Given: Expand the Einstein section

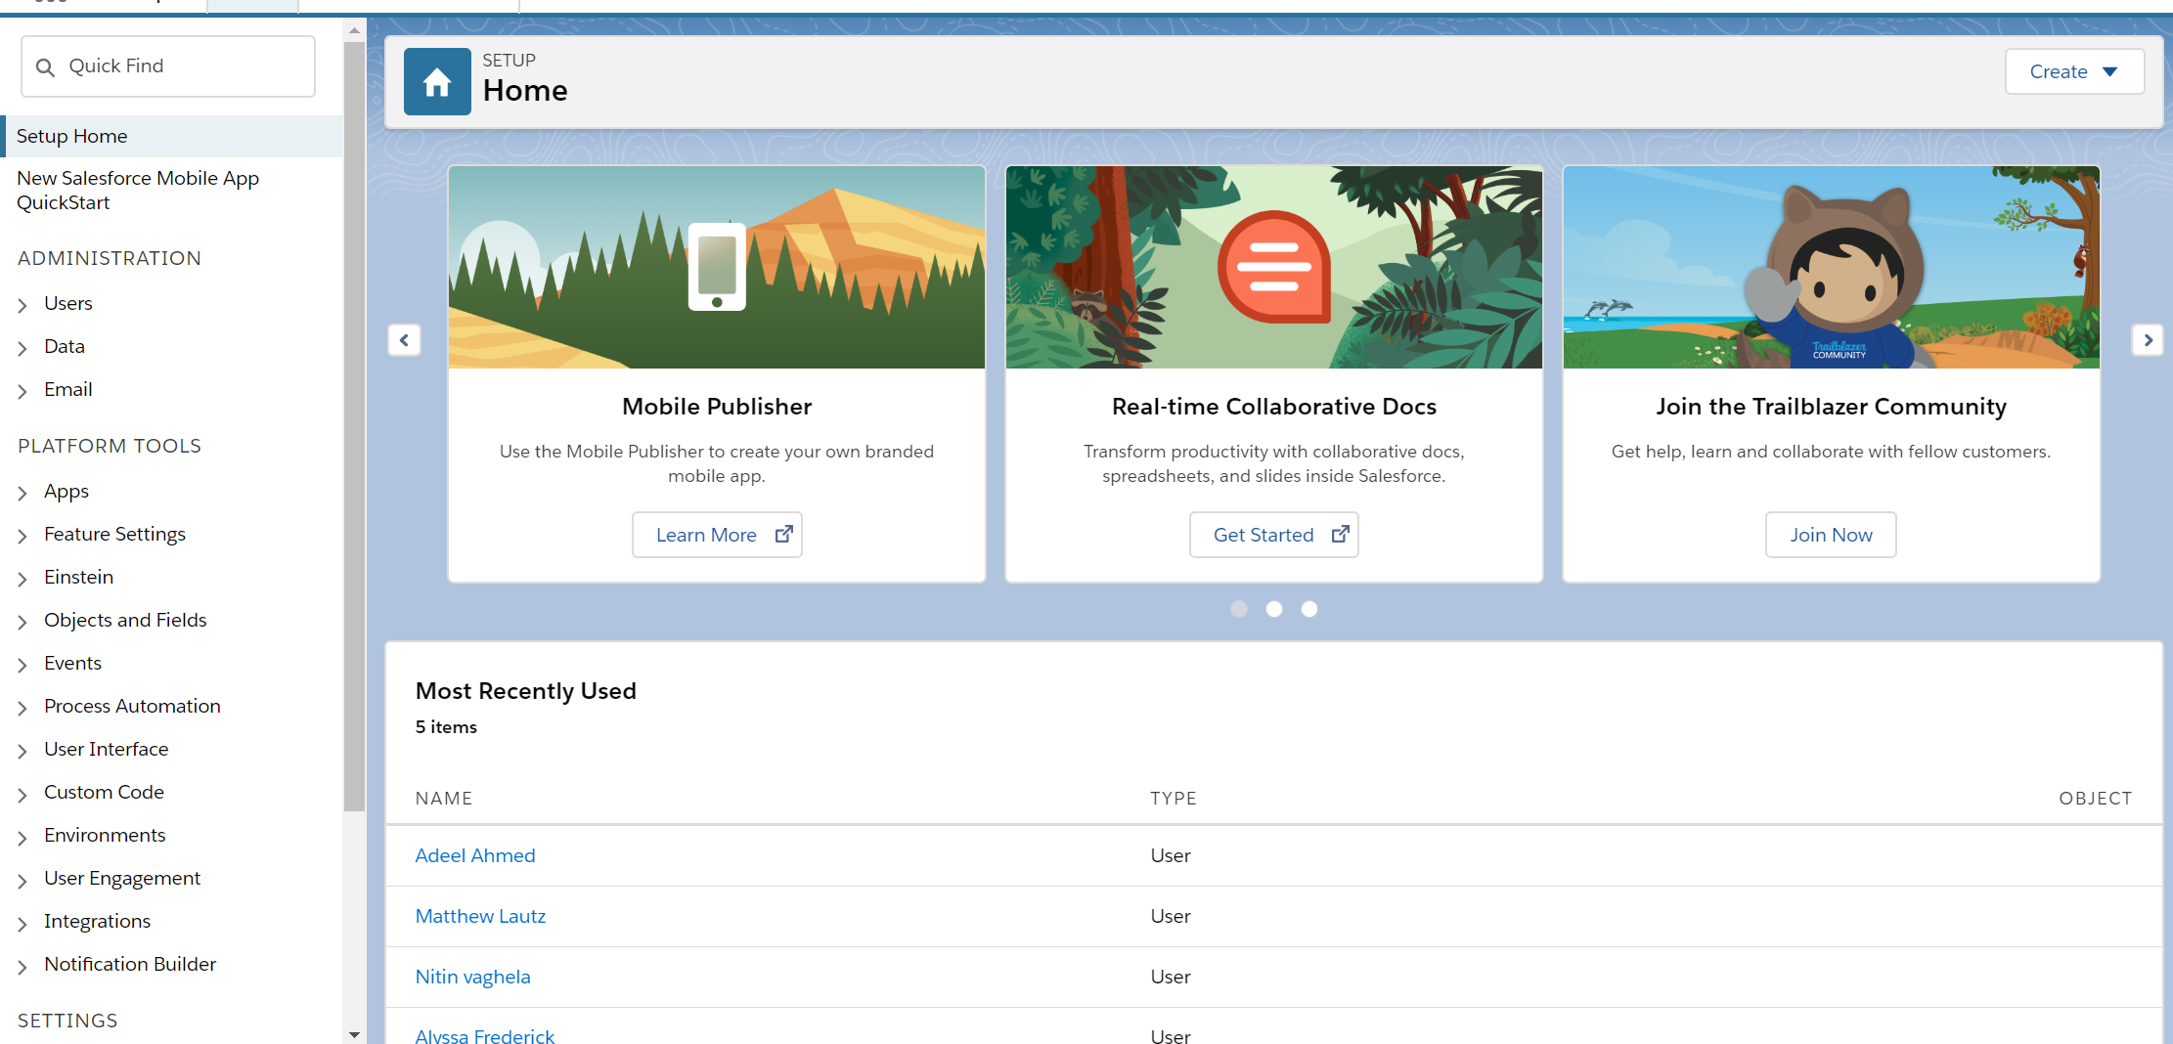Looking at the screenshot, I should (22, 579).
